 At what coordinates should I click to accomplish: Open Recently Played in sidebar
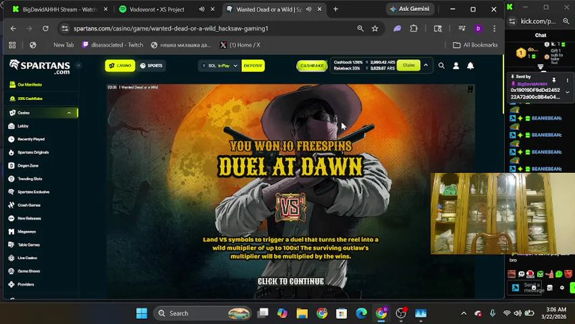31,139
